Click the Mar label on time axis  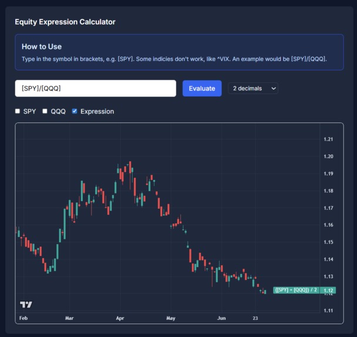[69, 318]
